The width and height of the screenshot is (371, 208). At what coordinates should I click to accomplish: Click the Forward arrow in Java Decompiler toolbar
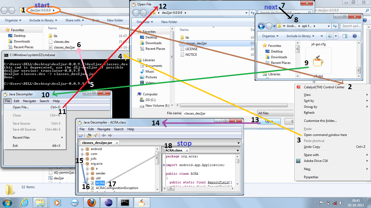110,135
